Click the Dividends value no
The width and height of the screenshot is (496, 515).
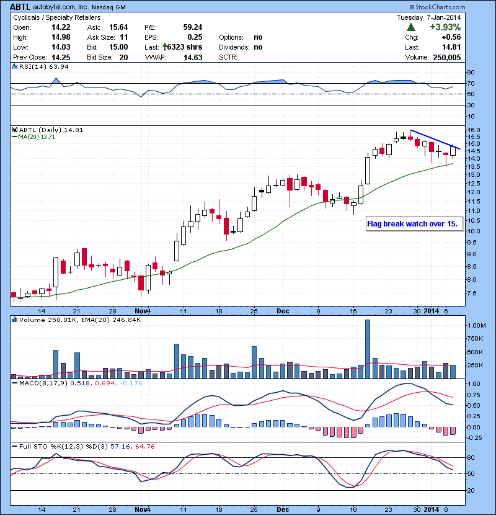tap(258, 47)
